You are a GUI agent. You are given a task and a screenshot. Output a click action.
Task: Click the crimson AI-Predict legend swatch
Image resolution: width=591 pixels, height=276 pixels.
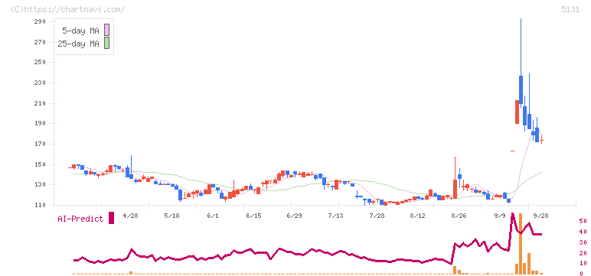[111, 218]
